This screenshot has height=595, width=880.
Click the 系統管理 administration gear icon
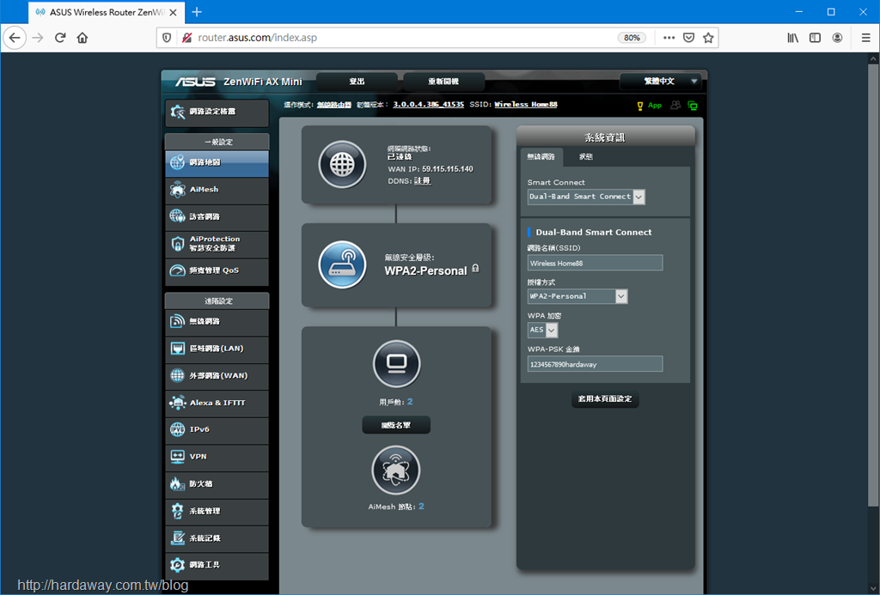click(177, 511)
